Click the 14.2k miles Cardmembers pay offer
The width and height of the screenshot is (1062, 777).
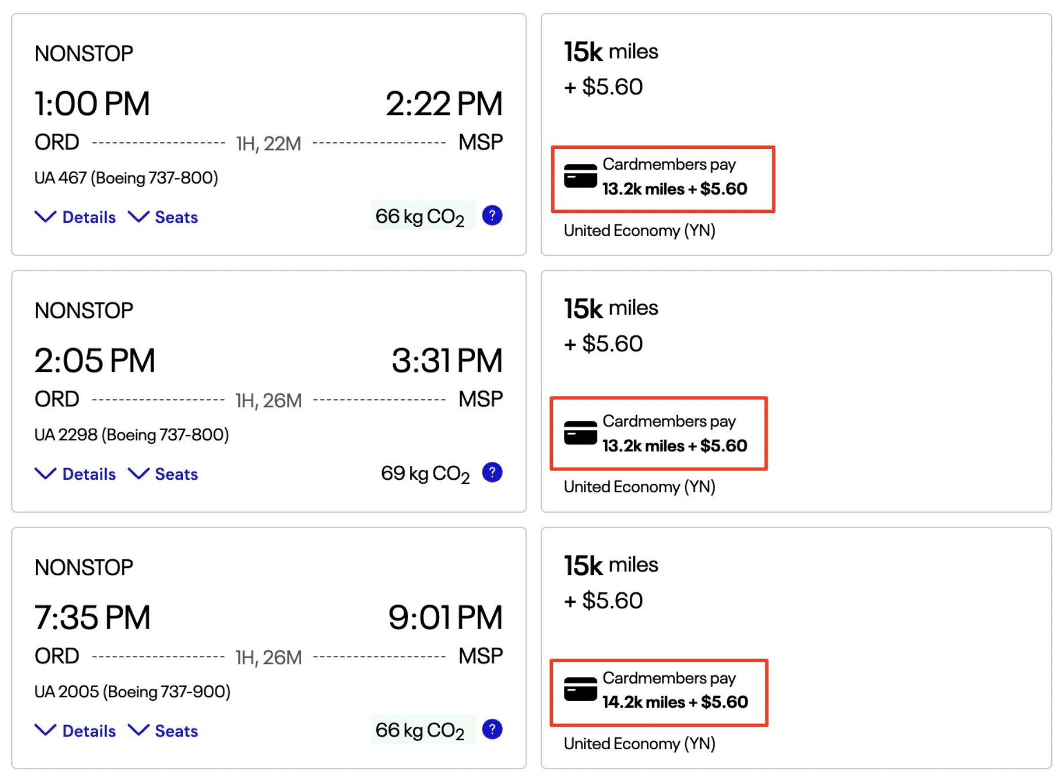coord(674,702)
